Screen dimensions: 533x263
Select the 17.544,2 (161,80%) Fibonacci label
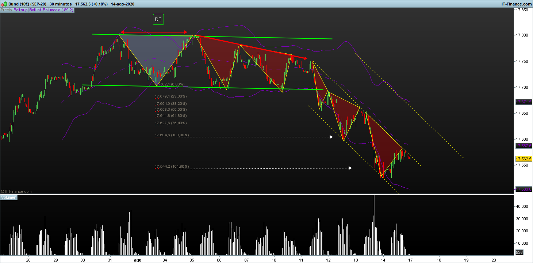pyautogui.click(x=172, y=167)
